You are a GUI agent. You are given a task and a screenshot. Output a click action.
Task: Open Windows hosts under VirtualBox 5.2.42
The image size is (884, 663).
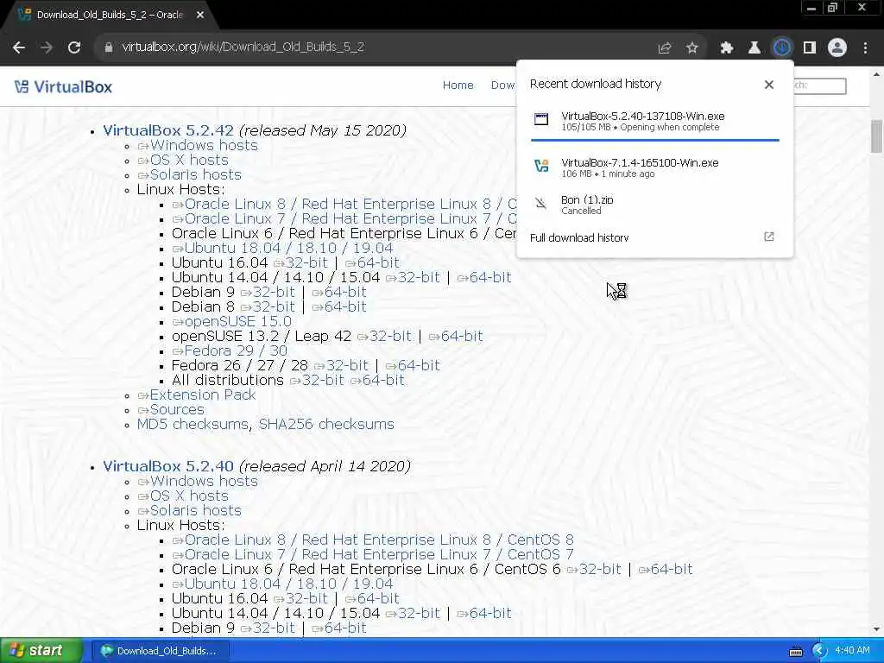point(198,145)
